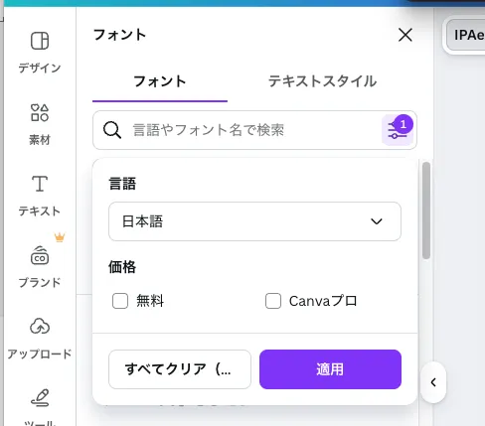
Task: Open the 素材 elements panel
Action: pos(40,124)
